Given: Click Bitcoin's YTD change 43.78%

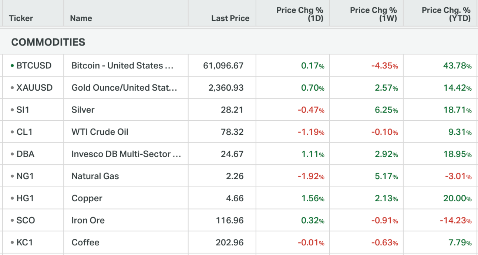Looking at the screenshot, I should click(x=457, y=66).
